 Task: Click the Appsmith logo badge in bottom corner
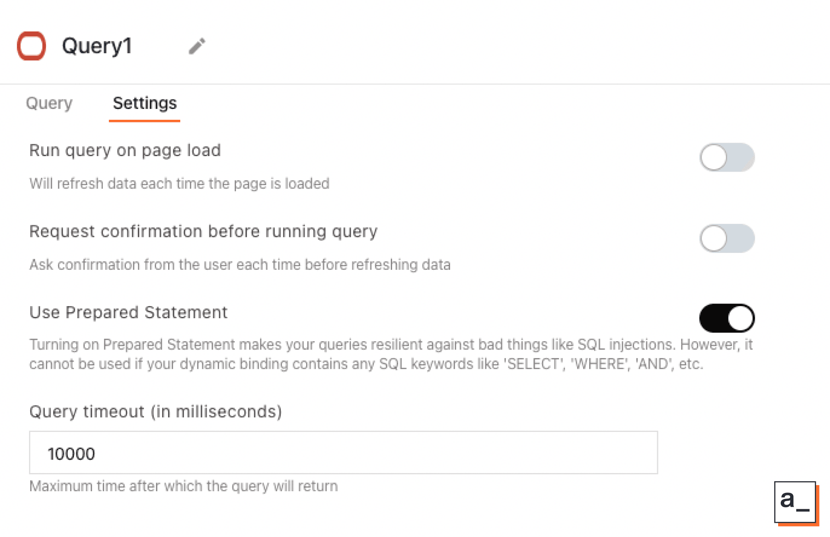pos(795,503)
